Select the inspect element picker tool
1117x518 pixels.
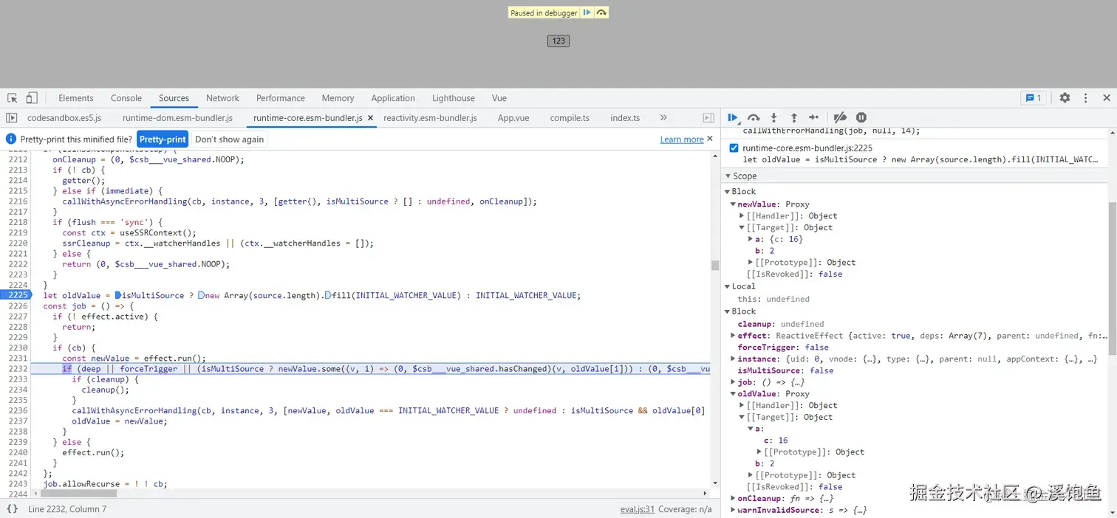tap(13, 98)
